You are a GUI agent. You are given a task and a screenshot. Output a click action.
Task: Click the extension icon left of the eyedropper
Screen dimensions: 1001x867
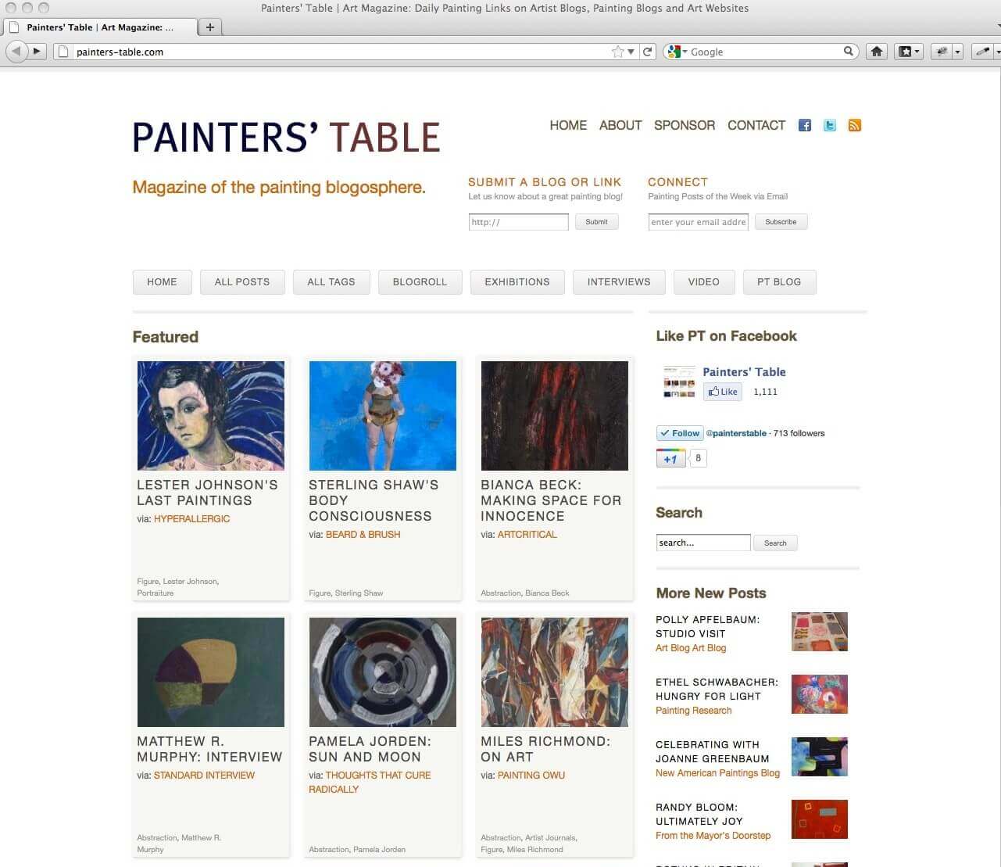click(x=942, y=52)
